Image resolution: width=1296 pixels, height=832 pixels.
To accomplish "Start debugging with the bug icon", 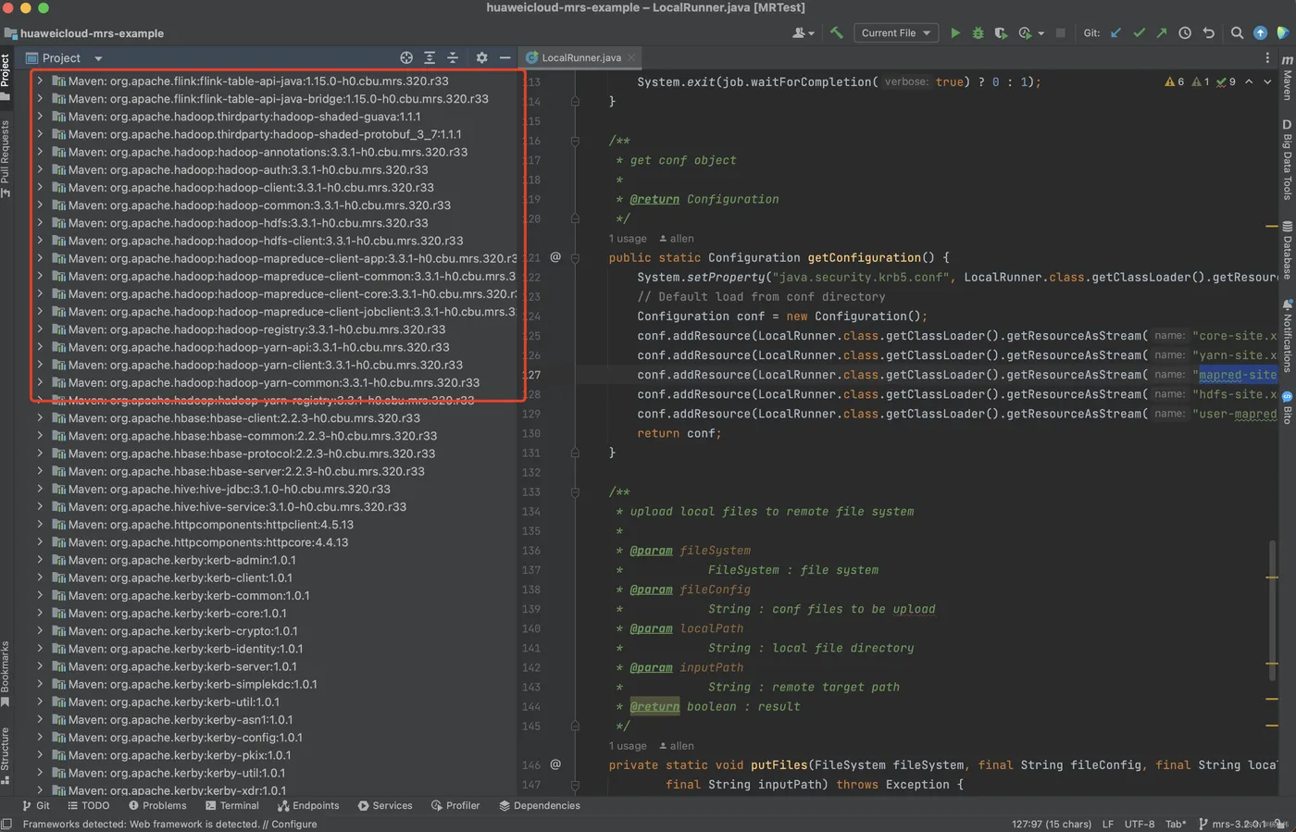I will coord(978,32).
